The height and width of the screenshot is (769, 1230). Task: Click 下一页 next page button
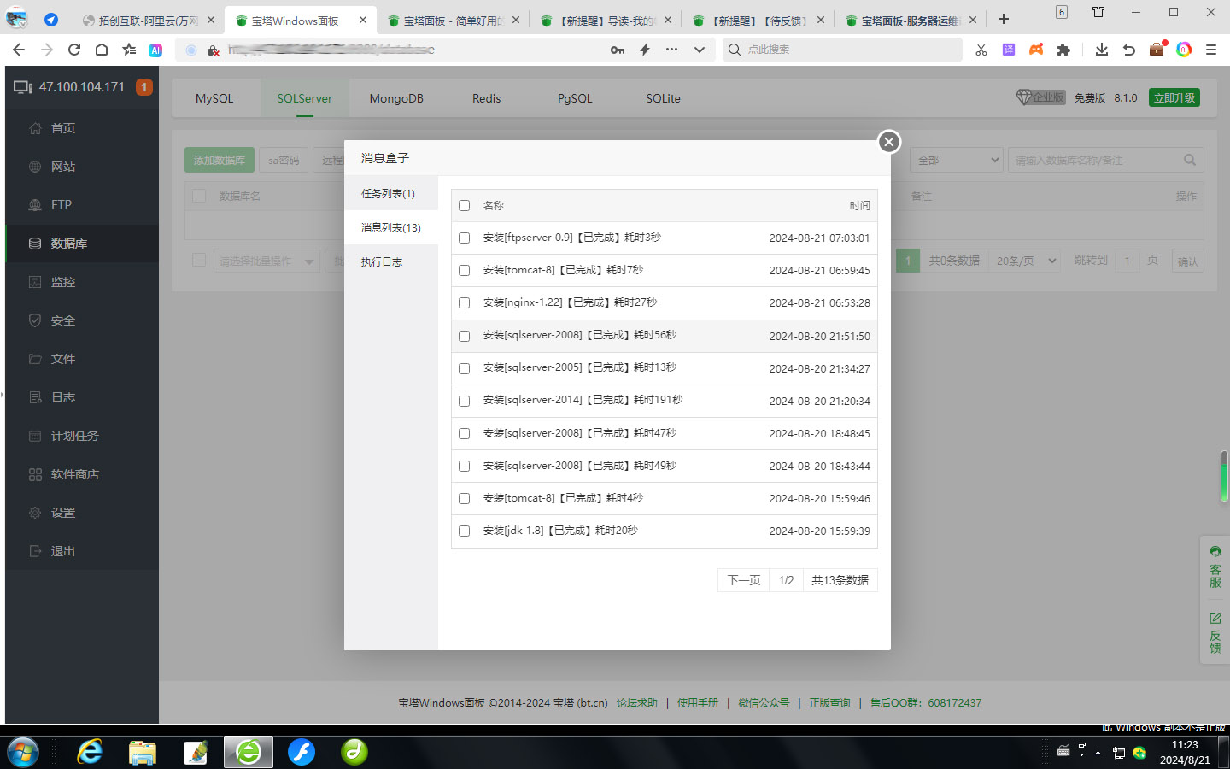[744, 580]
